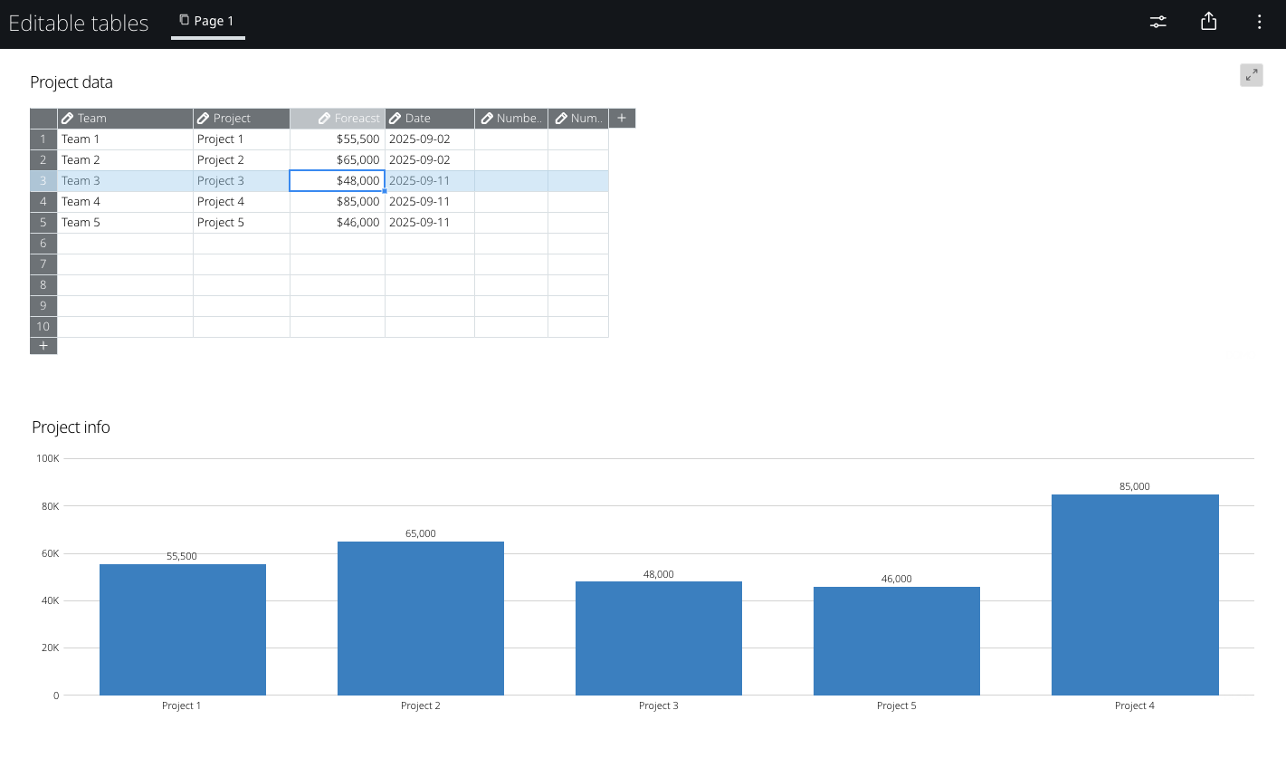Select row header number 6

point(43,244)
